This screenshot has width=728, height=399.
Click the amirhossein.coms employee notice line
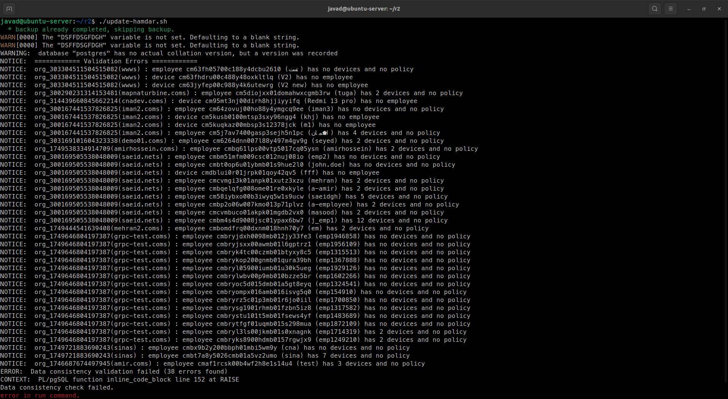pos(239,149)
